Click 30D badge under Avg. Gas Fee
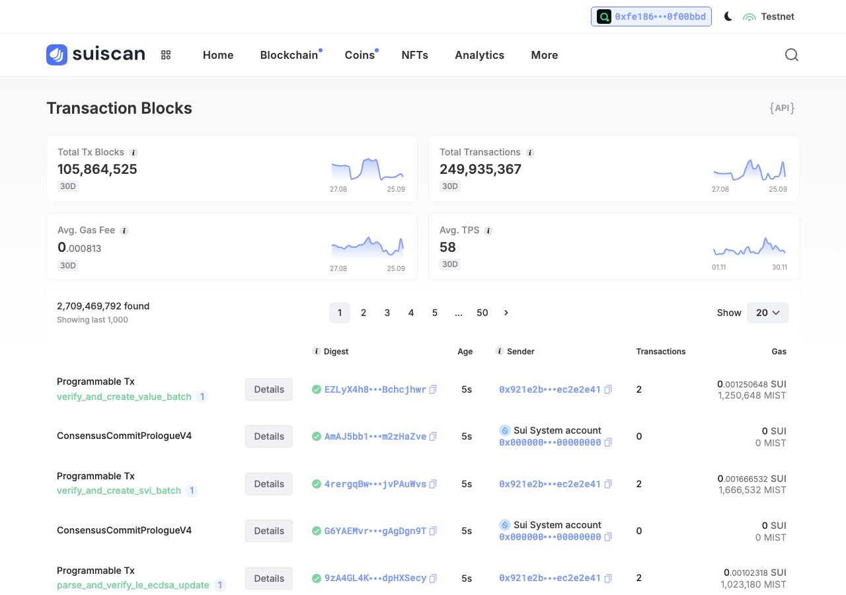This screenshot has height=595, width=846. coord(68,266)
